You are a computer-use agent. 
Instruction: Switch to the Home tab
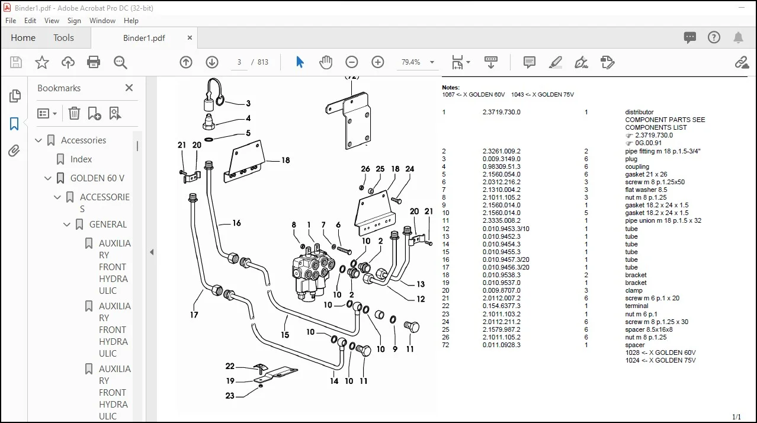tap(23, 37)
